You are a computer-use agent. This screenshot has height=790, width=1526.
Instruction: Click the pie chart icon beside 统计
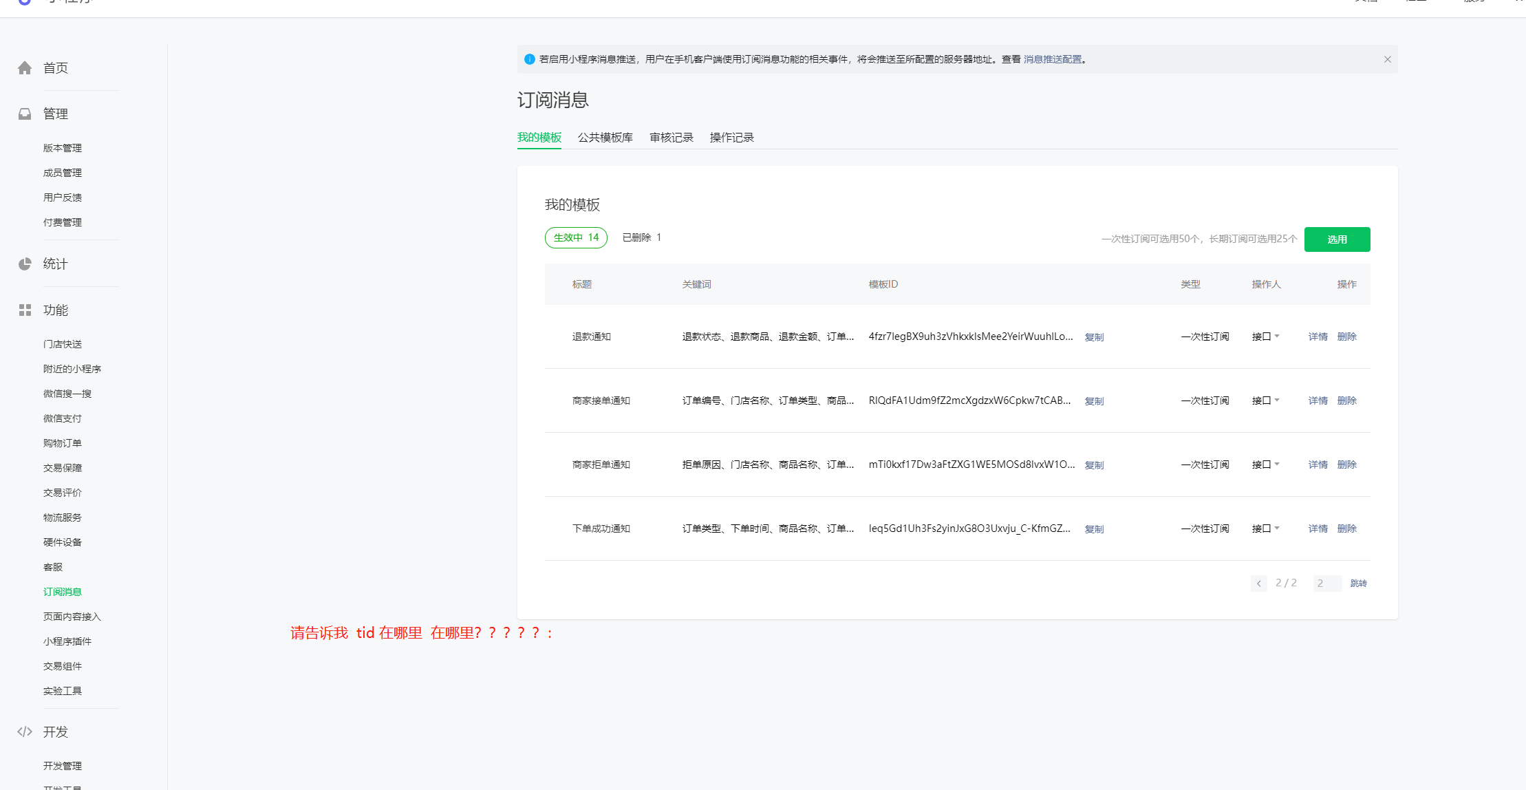(x=25, y=264)
